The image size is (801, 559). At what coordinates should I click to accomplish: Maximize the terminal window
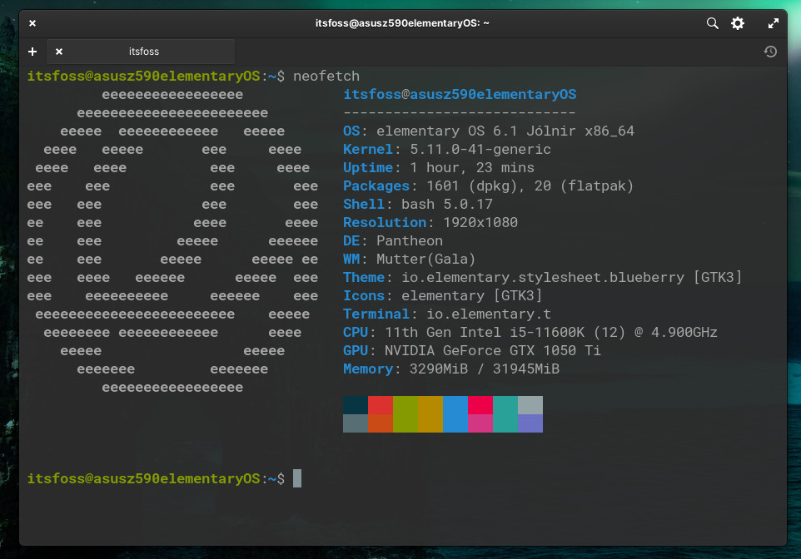point(773,23)
